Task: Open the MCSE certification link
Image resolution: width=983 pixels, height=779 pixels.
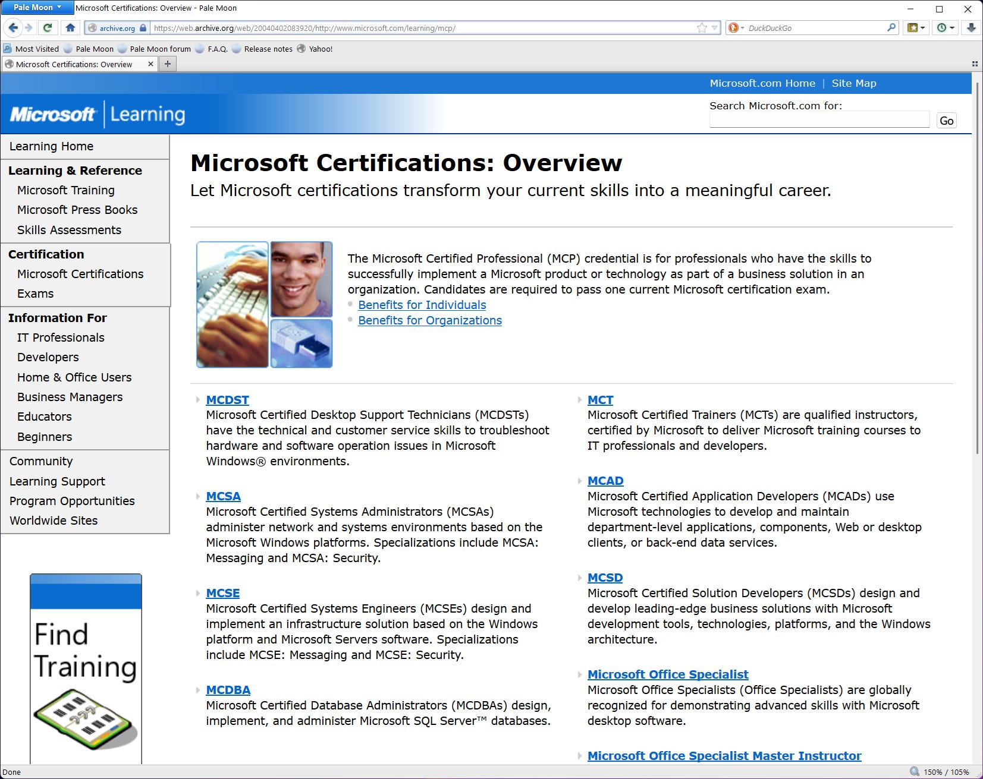Action: (x=222, y=593)
